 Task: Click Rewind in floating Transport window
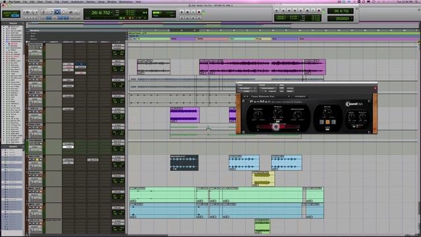point(289,11)
